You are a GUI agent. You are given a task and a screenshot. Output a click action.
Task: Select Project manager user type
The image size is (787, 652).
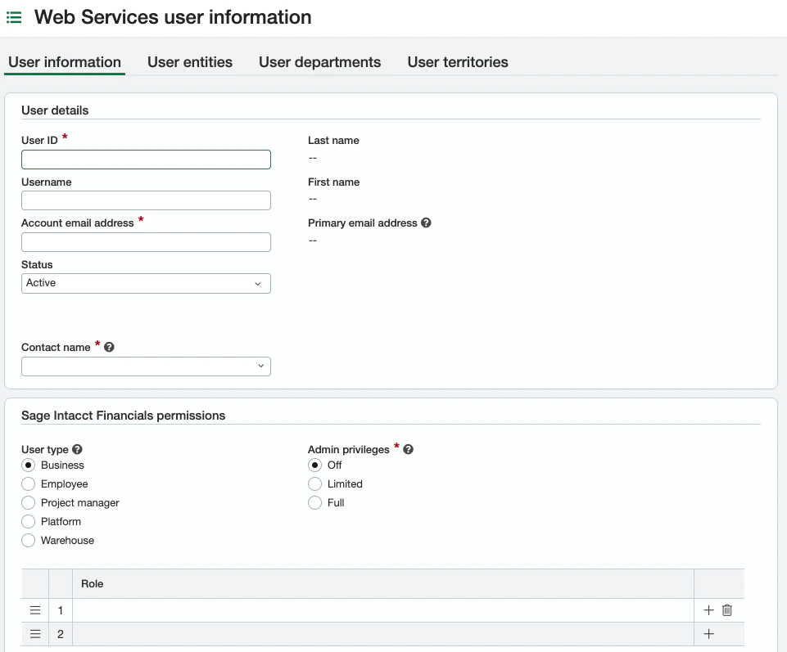29,502
